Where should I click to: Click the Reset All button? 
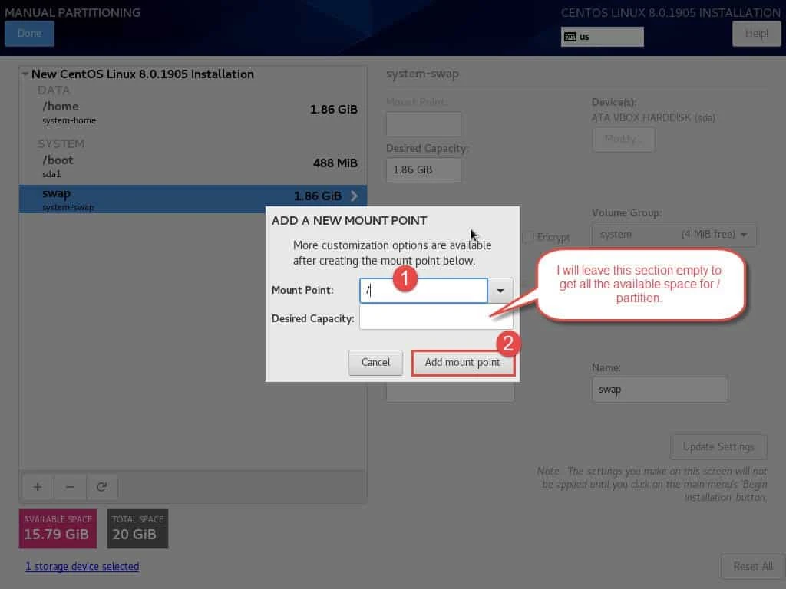(x=752, y=566)
